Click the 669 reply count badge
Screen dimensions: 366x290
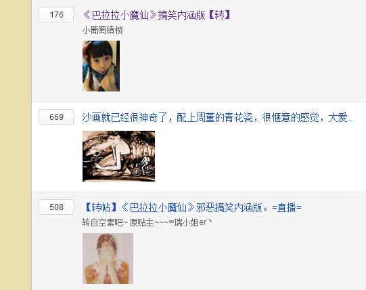(x=56, y=117)
